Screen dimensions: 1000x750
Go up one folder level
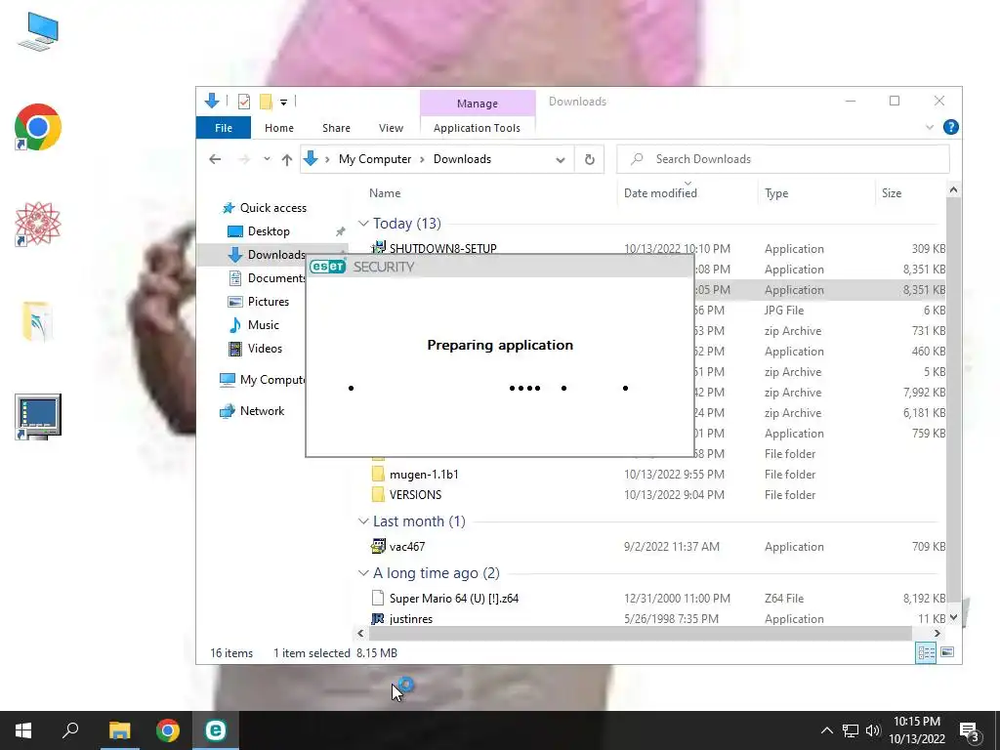click(287, 159)
